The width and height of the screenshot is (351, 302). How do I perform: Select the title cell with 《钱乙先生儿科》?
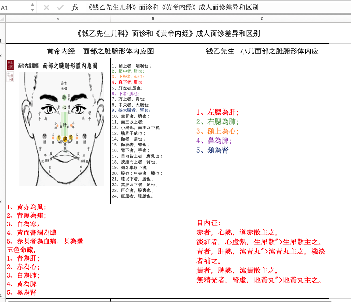pos(167,33)
